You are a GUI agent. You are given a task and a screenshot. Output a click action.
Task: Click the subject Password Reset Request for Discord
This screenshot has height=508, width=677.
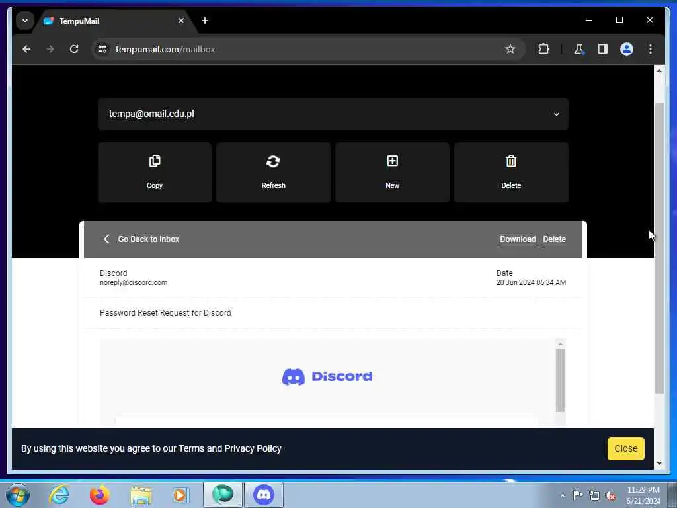coord(165,313)
